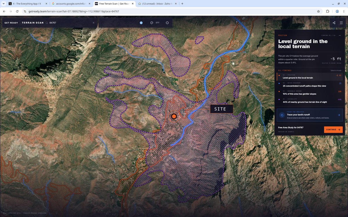Open the hamburger menu
Image resolution: width=348 pixels, height=217 pixels.
[341, 23]
